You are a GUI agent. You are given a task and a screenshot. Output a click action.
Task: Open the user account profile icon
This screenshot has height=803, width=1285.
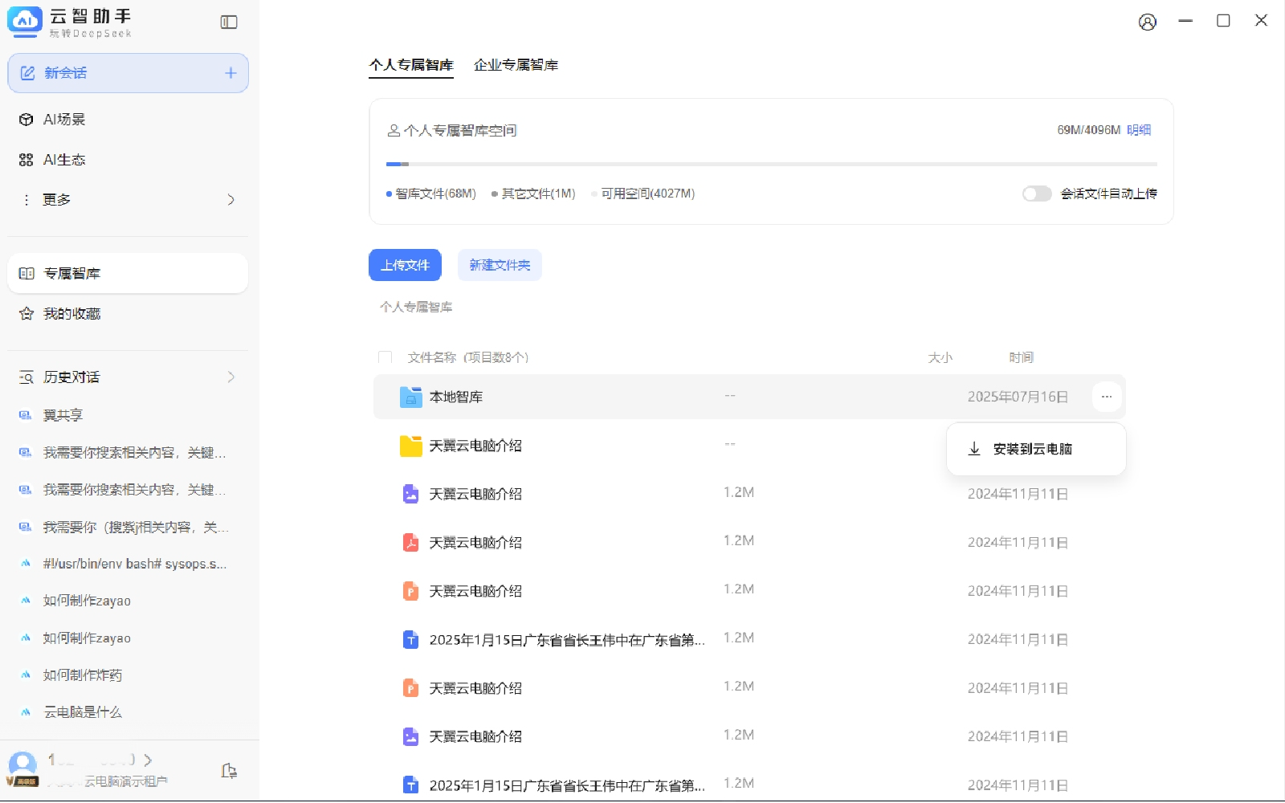pos(1148,22)
